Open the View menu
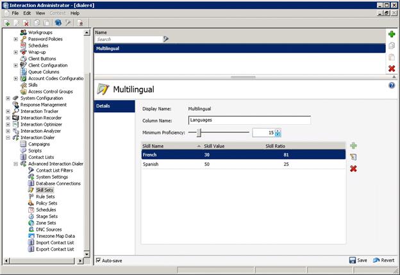 point(40,13)
